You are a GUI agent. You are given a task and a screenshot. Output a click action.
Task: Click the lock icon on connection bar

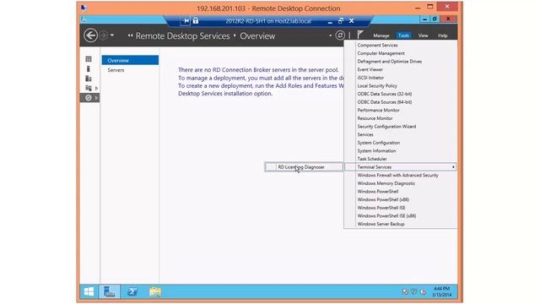pyautogui.click(x=196, y=20)
